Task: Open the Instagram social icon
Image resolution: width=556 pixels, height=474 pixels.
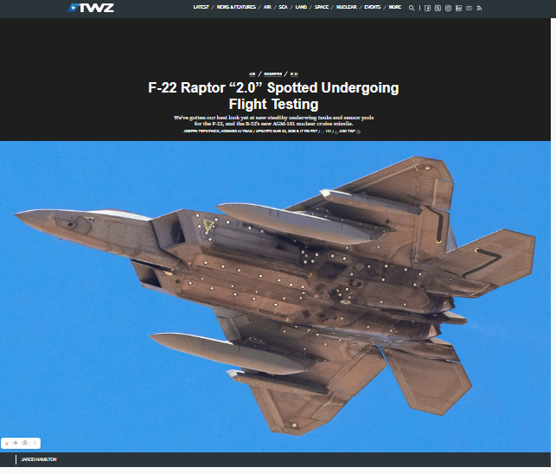Action: [x=448, y=8]
